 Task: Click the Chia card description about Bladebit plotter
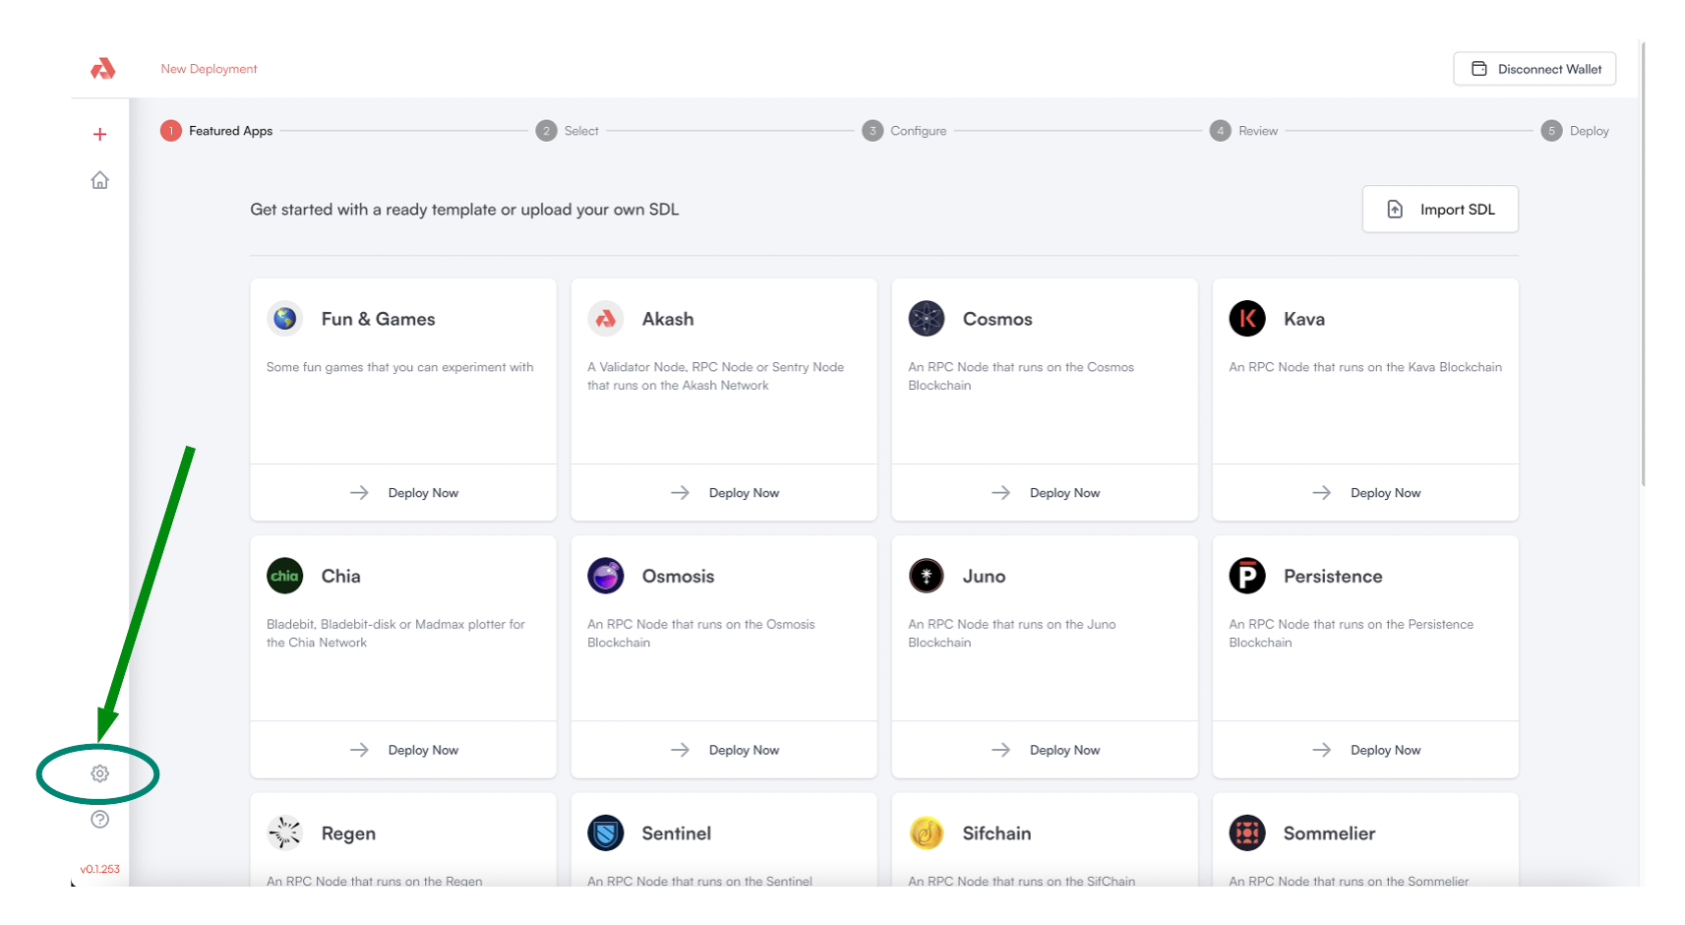(x=395, y=633)
